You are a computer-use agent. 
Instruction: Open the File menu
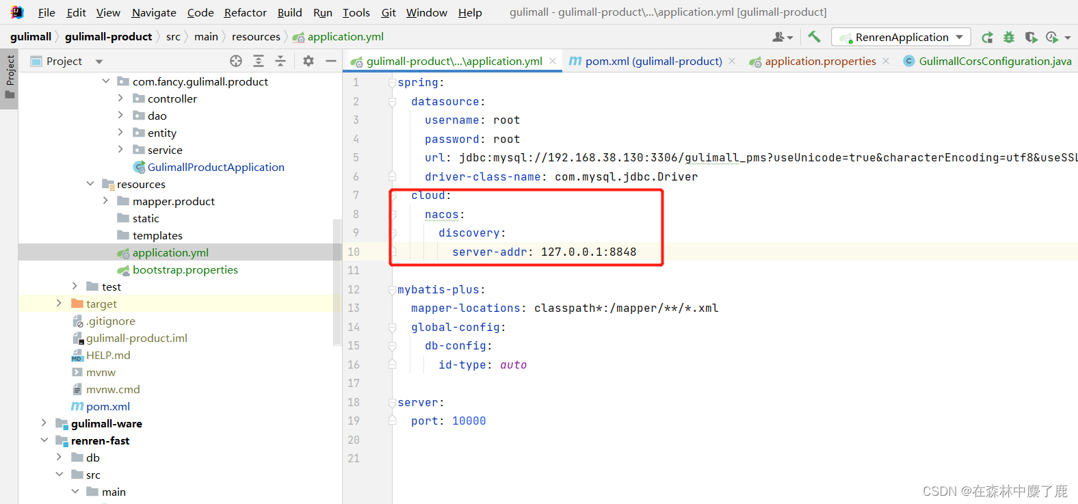click(47, 12)
